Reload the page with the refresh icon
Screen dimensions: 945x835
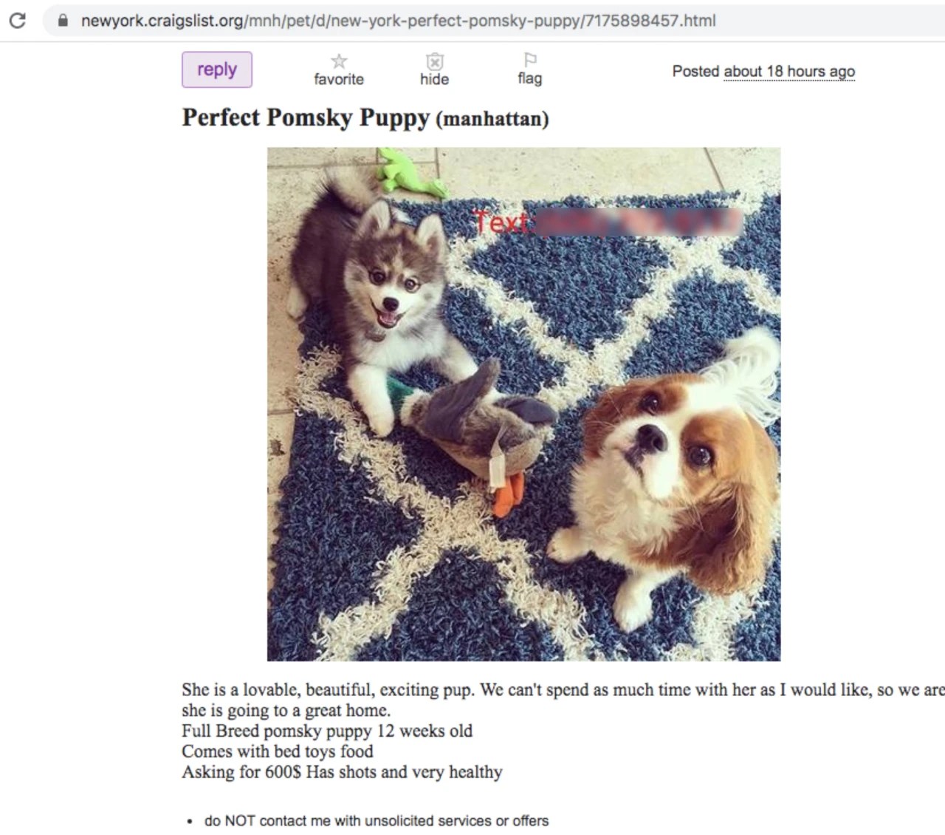(x=17, y=20)
